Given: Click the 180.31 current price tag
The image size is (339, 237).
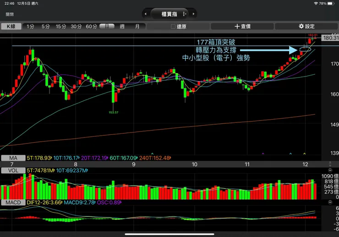Looking at the screenshot, I should [330, 38].
